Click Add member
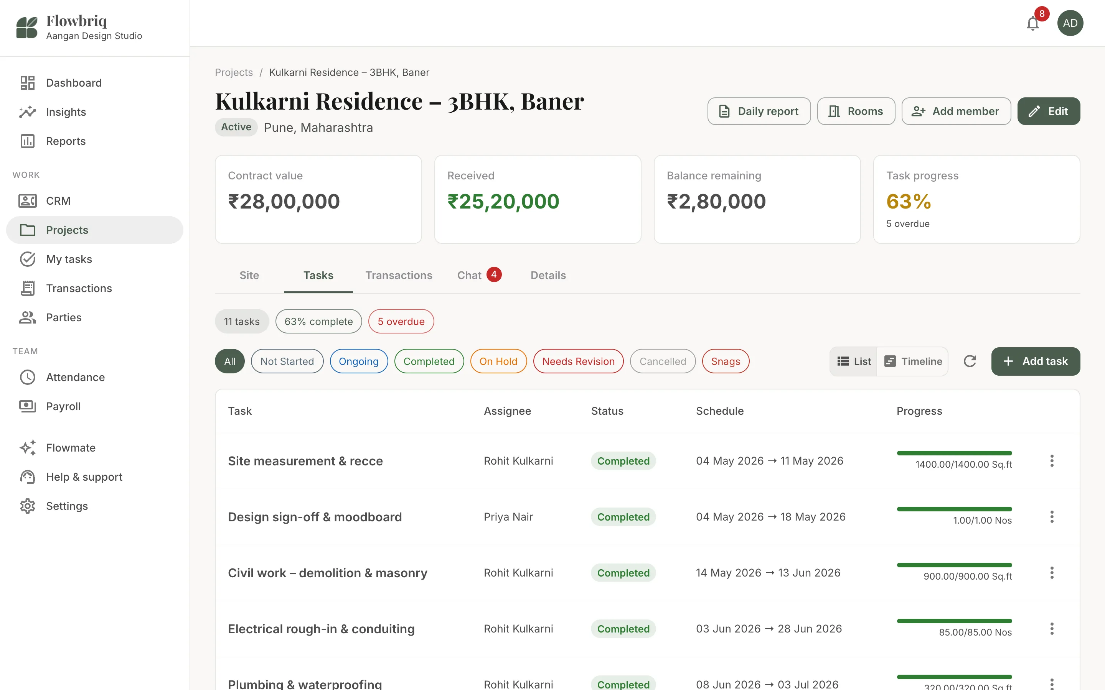1105x690 pixels. (x=956, y=111)
